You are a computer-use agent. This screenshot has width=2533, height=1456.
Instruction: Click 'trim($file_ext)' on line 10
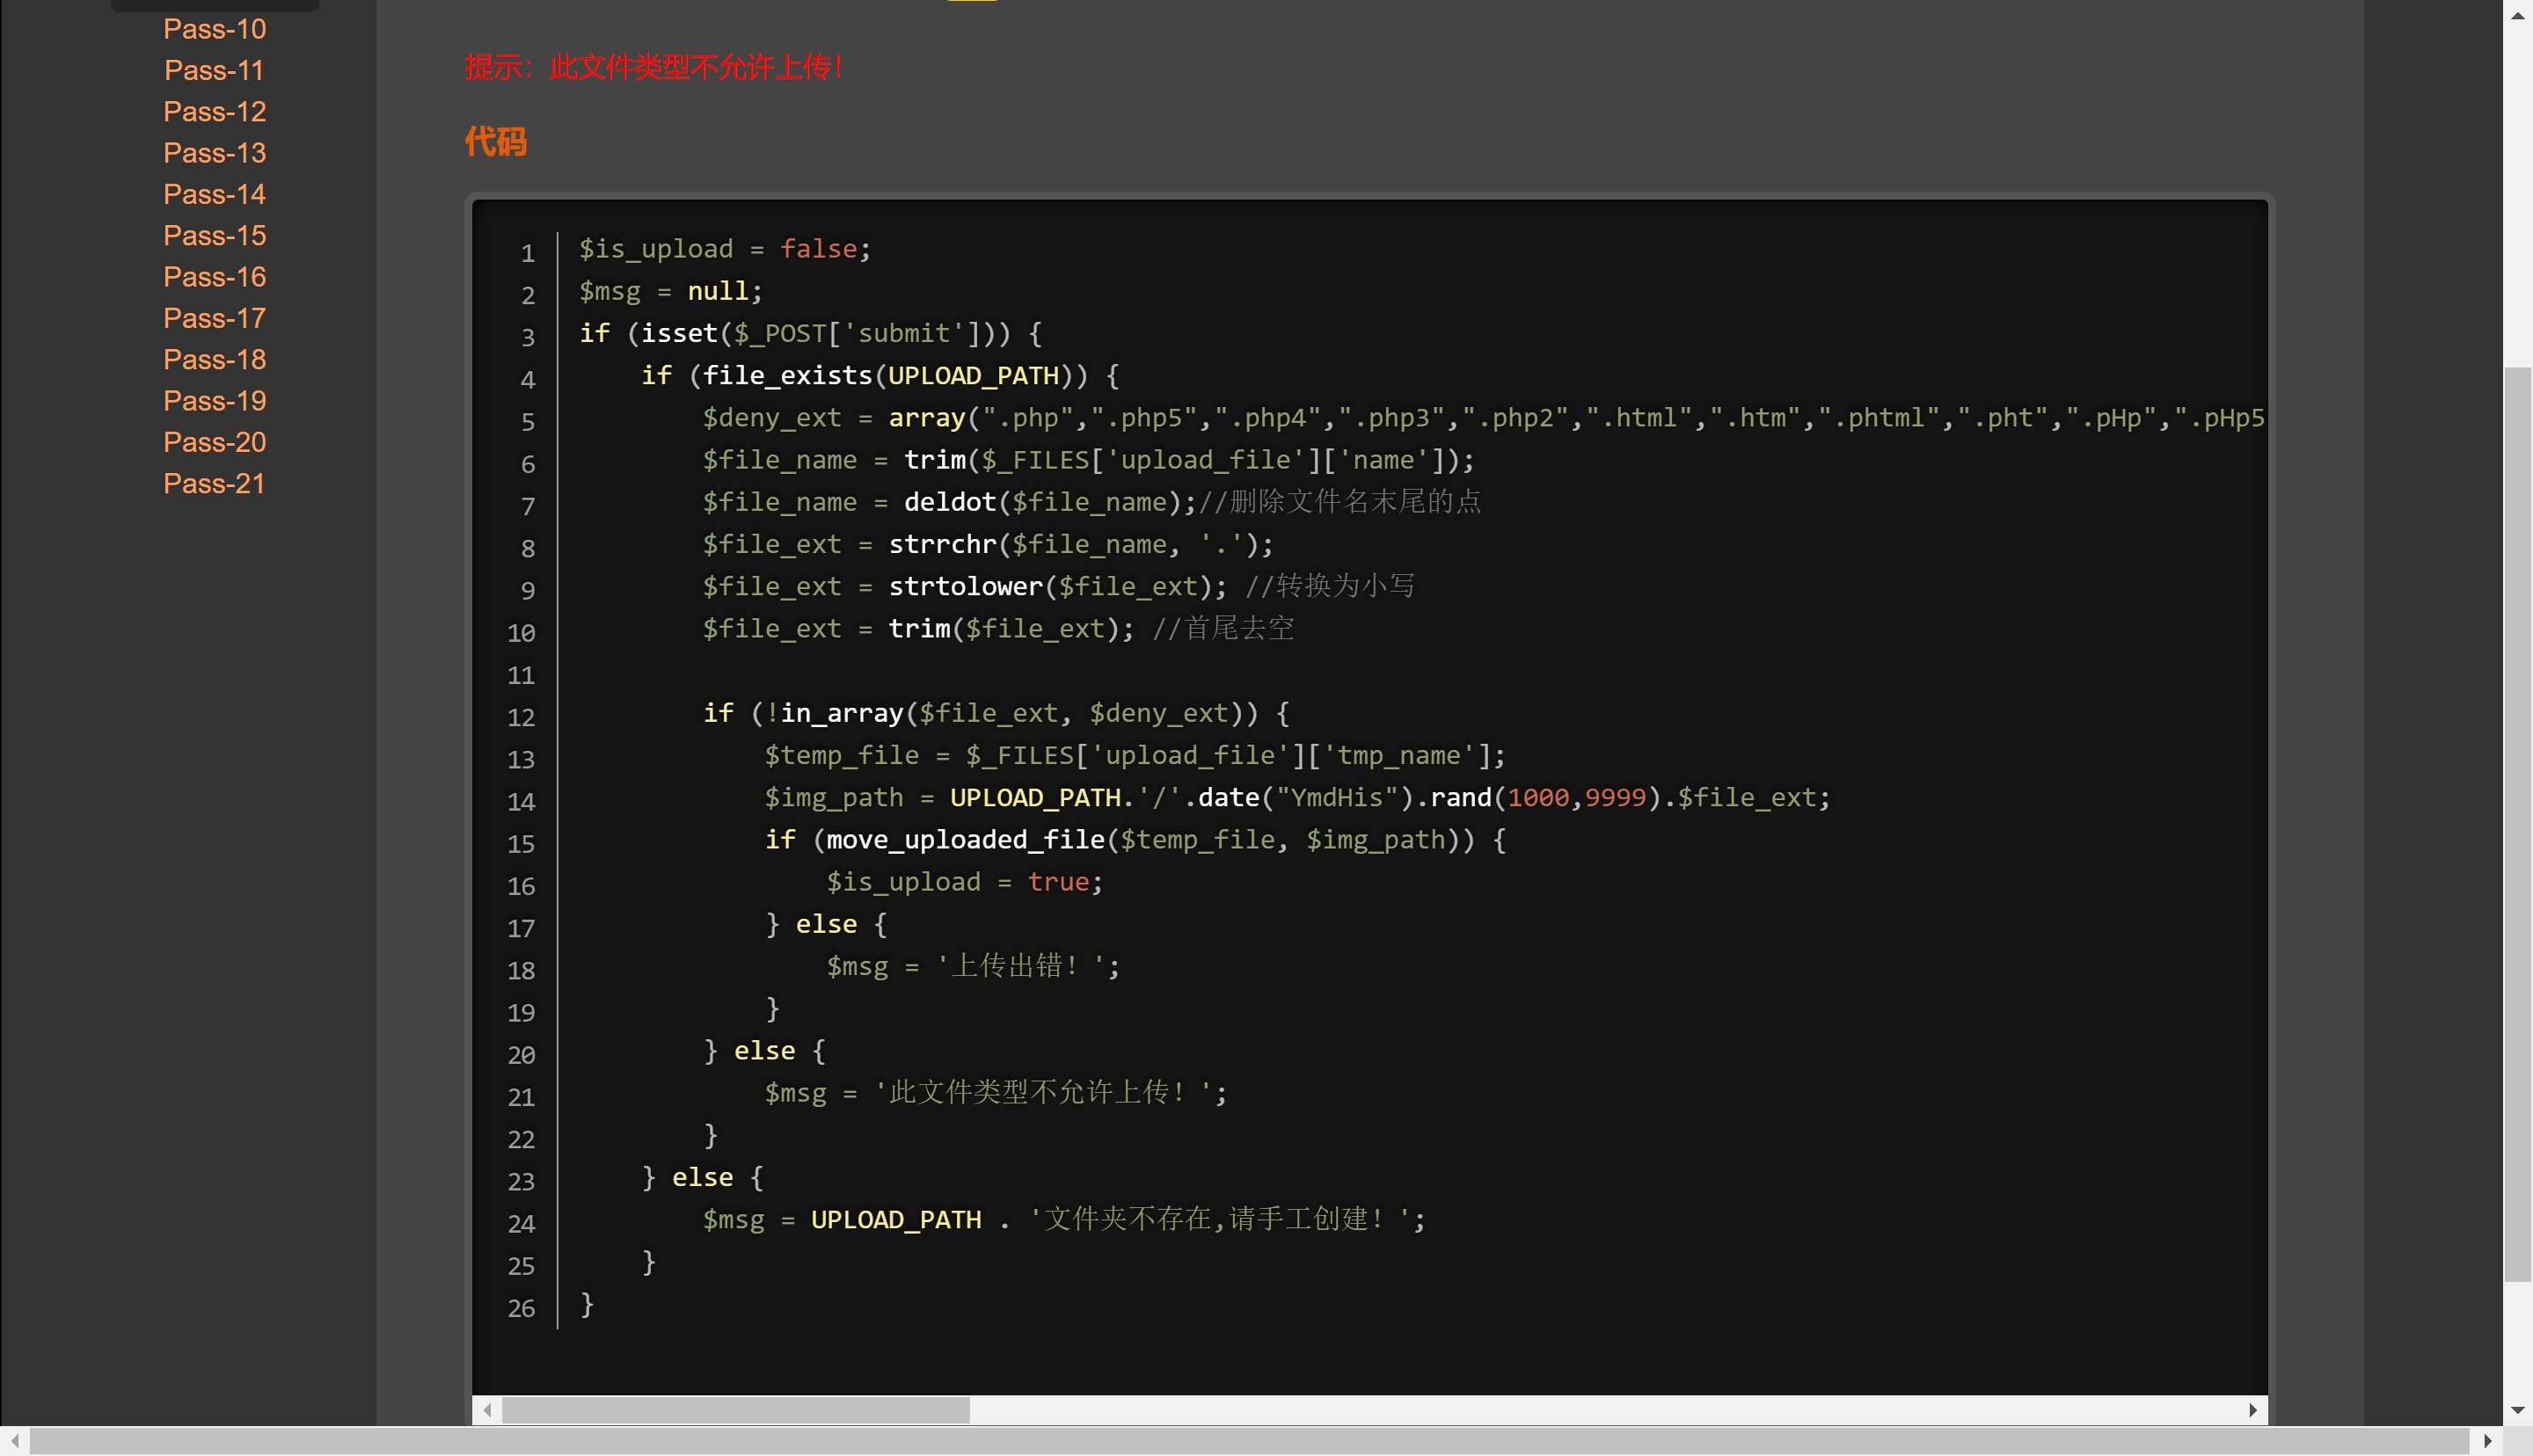[1004, 629]
